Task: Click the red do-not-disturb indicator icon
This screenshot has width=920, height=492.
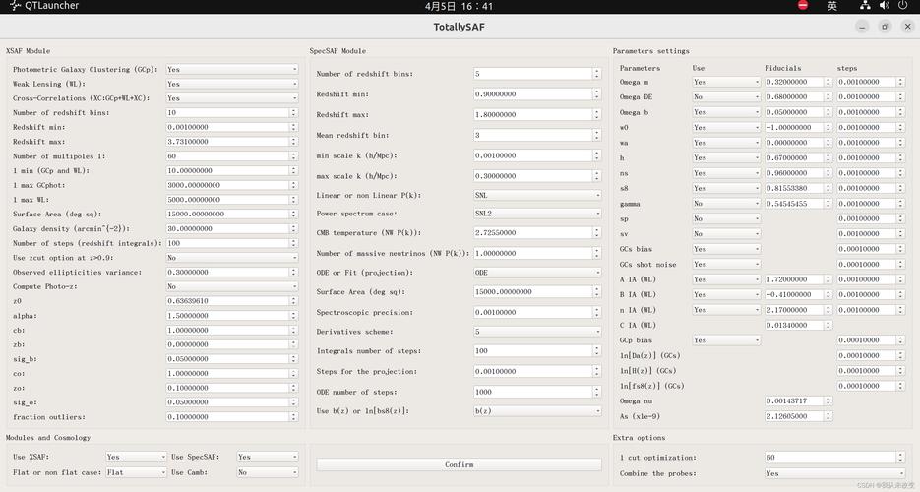Action: [803, 6]
